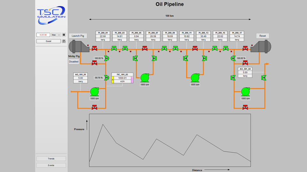Click red bypass valve beneath outlet pump
Image resolution: width=307 pixels, height=172 pixels.
pos(245,107)
